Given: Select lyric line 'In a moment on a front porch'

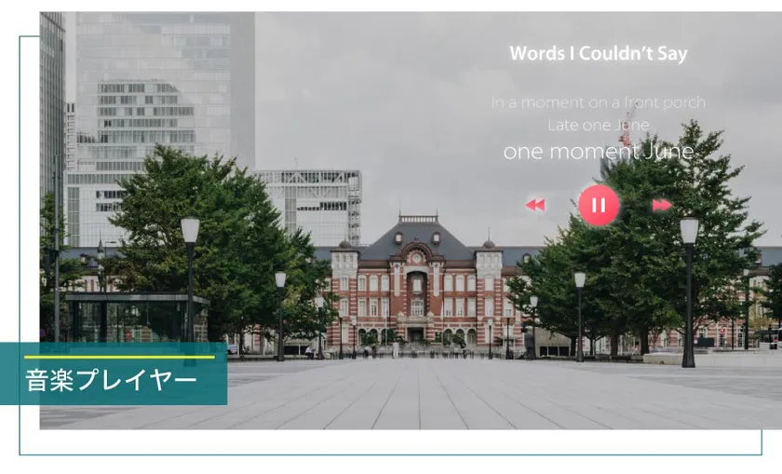Looking at the screenshot, I should [599, 102].
